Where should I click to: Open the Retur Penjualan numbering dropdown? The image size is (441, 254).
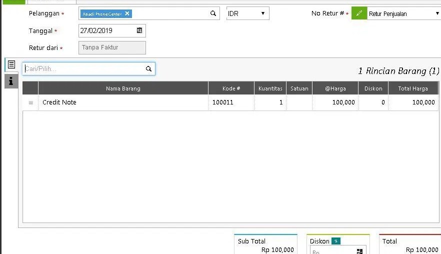pyautogui.click(x=403, y=13)
